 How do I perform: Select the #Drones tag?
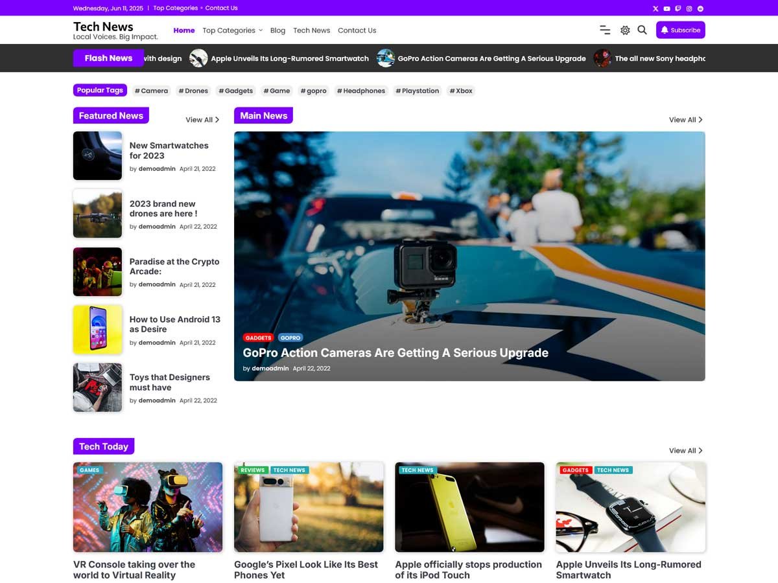click(193, 91)
